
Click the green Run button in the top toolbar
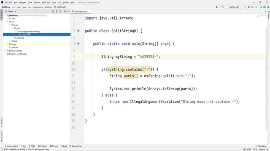pyautogui.click(x=245, y=7)
